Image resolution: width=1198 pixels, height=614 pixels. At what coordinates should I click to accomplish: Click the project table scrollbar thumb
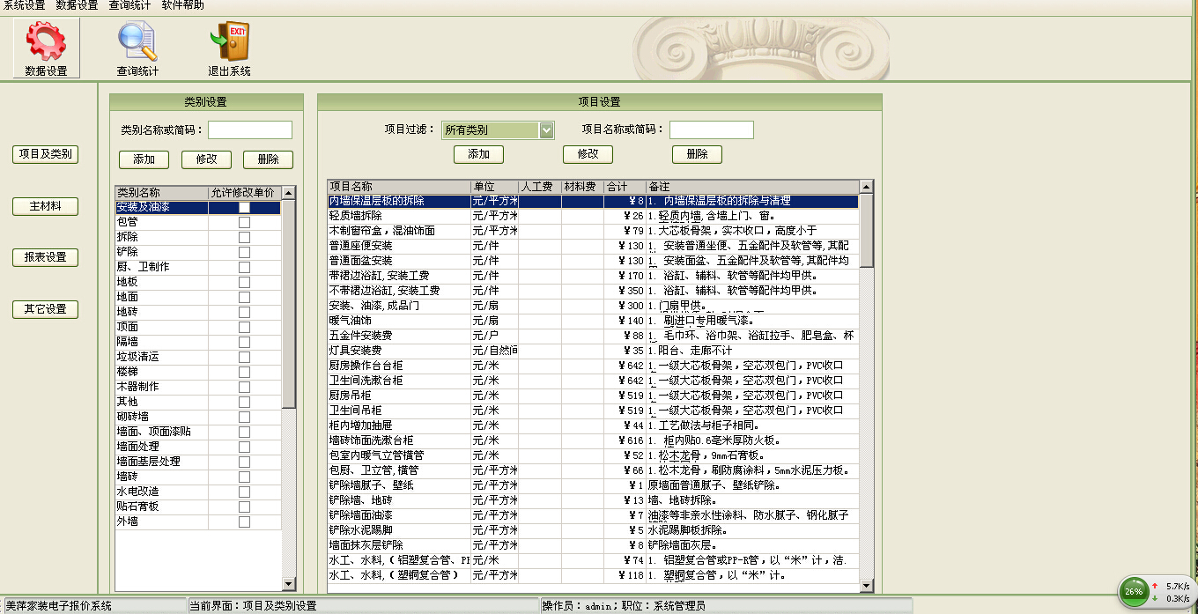[x=867, y=231]
